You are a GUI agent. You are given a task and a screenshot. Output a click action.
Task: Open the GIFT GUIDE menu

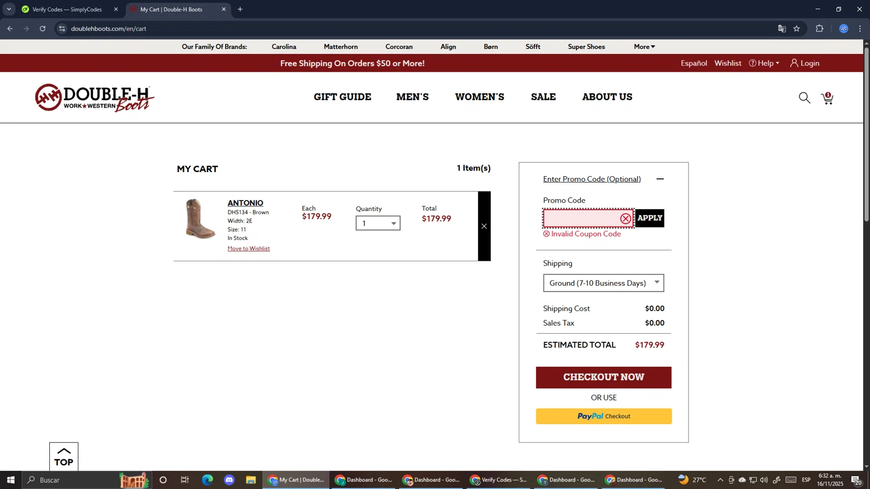tap(342, 97)
